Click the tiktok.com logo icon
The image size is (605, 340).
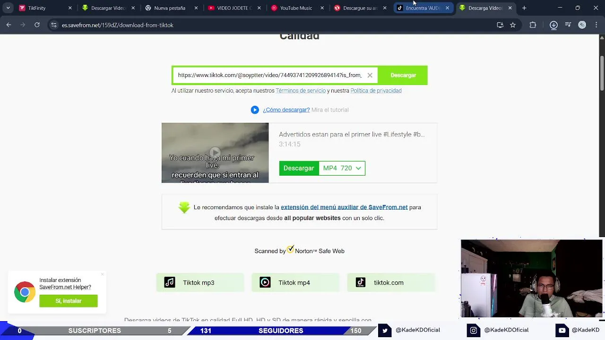tap(361, 282)
